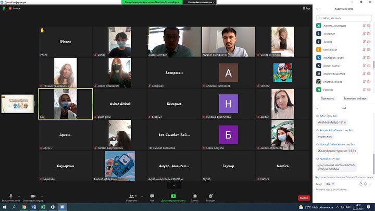
Task: Click the green Share Screen icon
Action: pyautogui.click(x=173, y=196)
